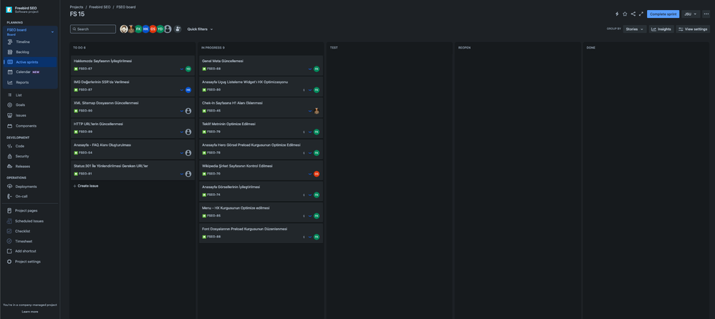Filter board by HK avatar
This screenshot has height=319, width=715.
[x=145, y=29]
